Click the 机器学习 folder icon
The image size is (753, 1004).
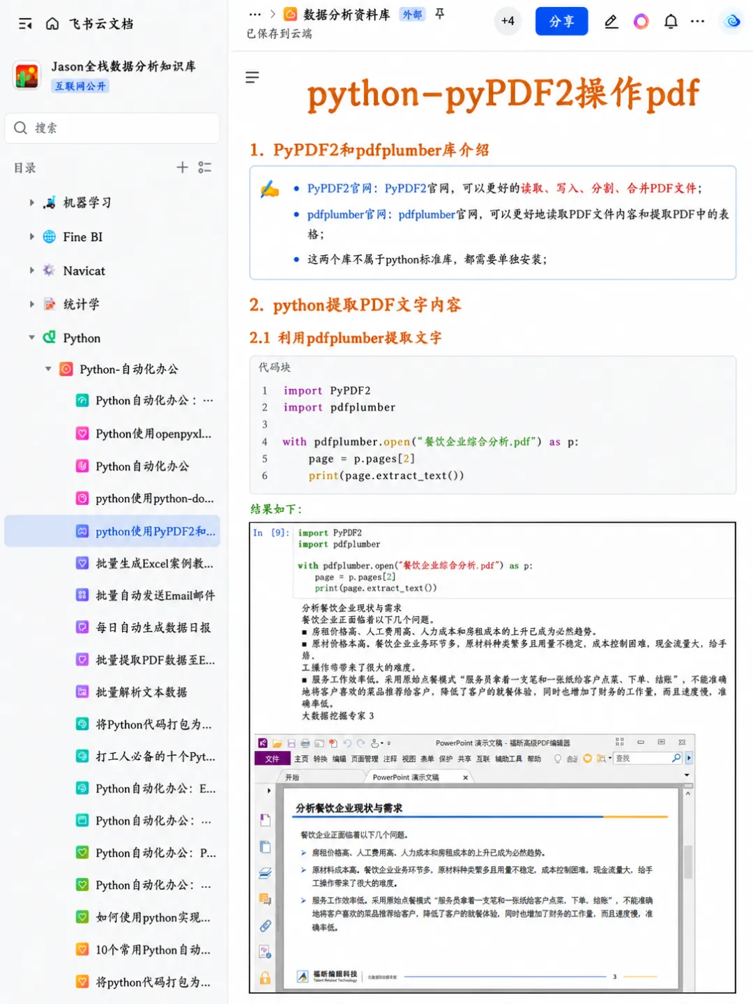pos(49,203)
